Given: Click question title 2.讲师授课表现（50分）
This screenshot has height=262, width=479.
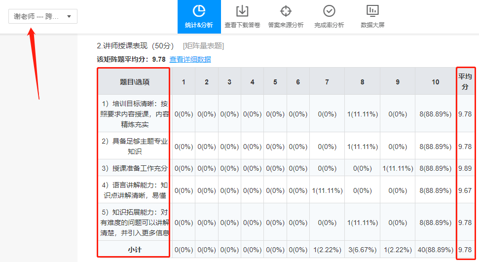Looking at the screenshot, I should pos(135,46).
